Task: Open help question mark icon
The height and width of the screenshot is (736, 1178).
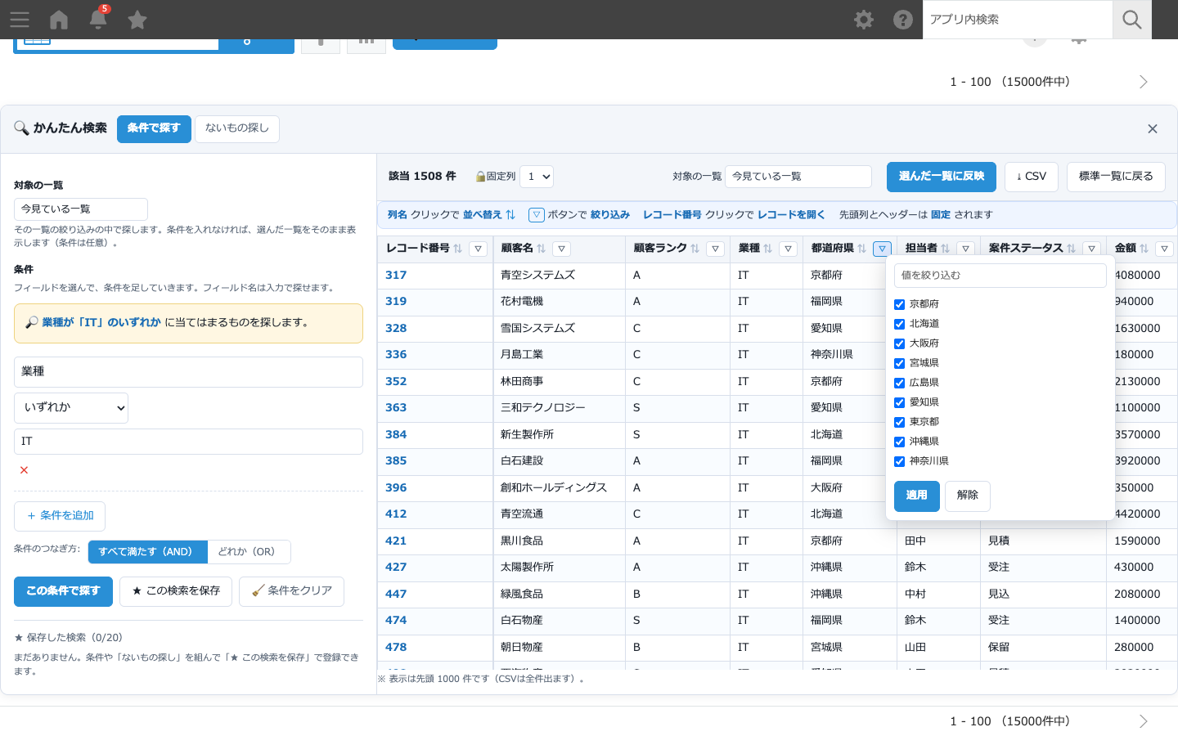Action: (x=903, y=20)
